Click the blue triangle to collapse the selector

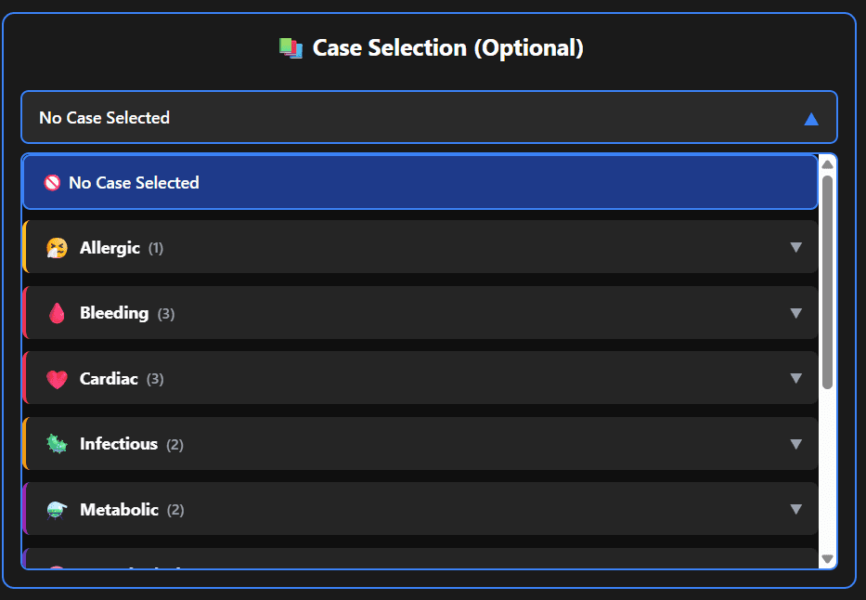[811, 118]
